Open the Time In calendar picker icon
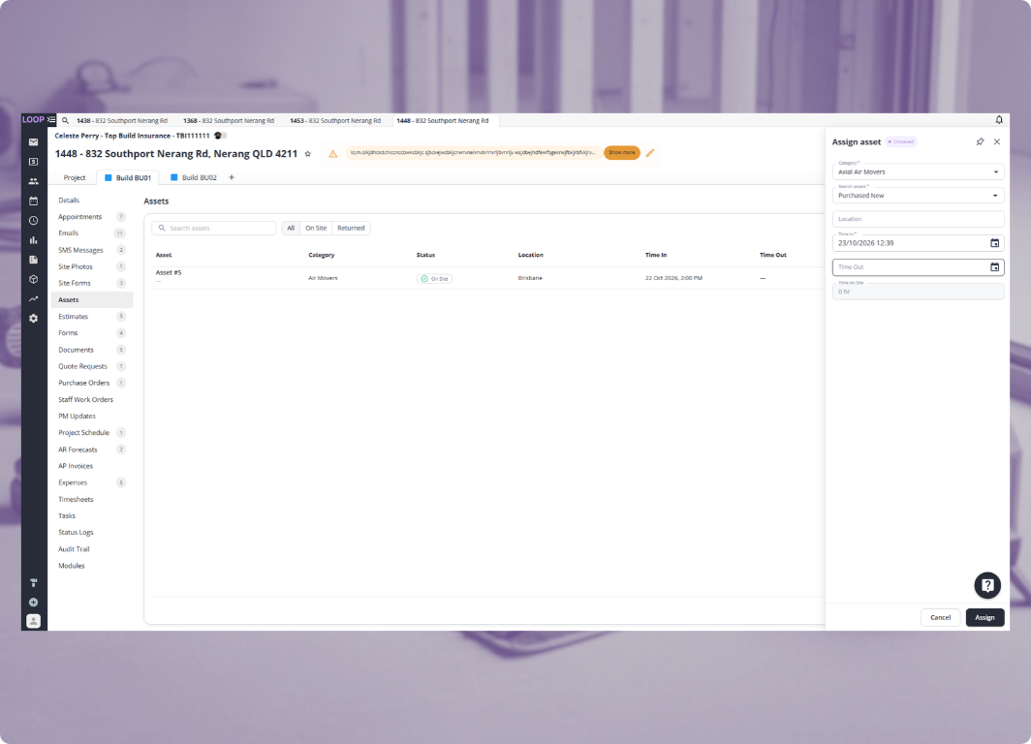 coord(995,243)
